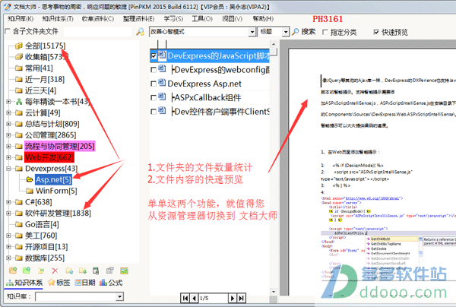Open the 视图(V) menu
456x307 pixels.
click(232, 18)
